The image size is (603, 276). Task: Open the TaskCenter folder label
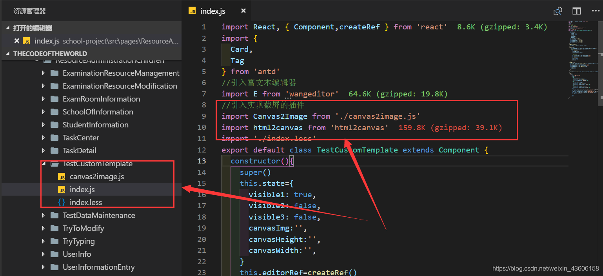81,138
